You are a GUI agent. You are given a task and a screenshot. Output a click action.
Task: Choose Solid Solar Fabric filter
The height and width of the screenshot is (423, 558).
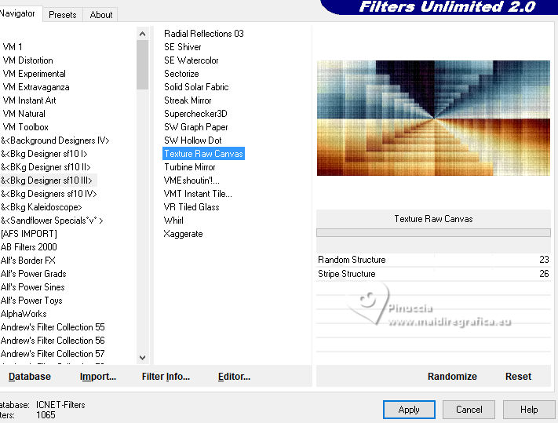click(196, 87)
